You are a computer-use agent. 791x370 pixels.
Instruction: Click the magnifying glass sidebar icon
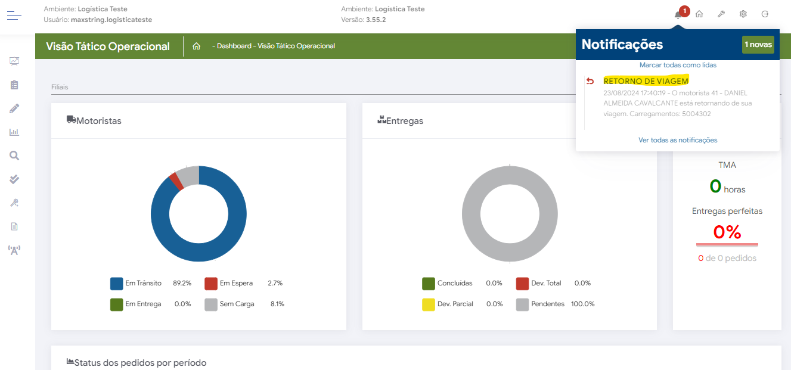coord(14,156)
